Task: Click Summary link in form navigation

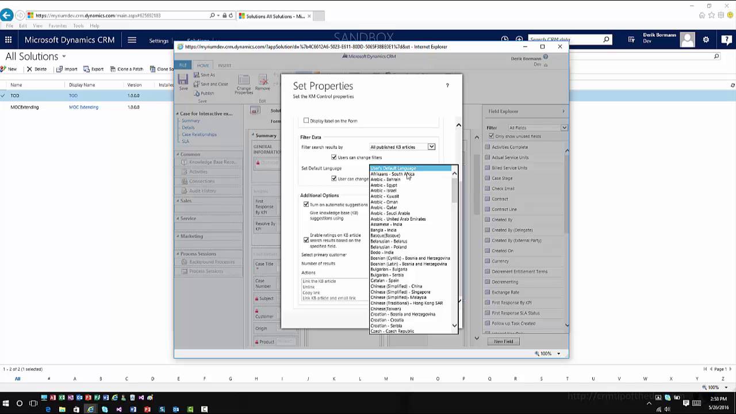Action: click(190, 121)
